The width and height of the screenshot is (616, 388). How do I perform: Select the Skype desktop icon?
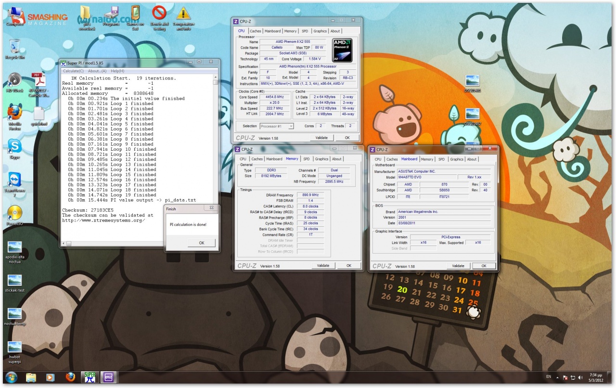15,149
